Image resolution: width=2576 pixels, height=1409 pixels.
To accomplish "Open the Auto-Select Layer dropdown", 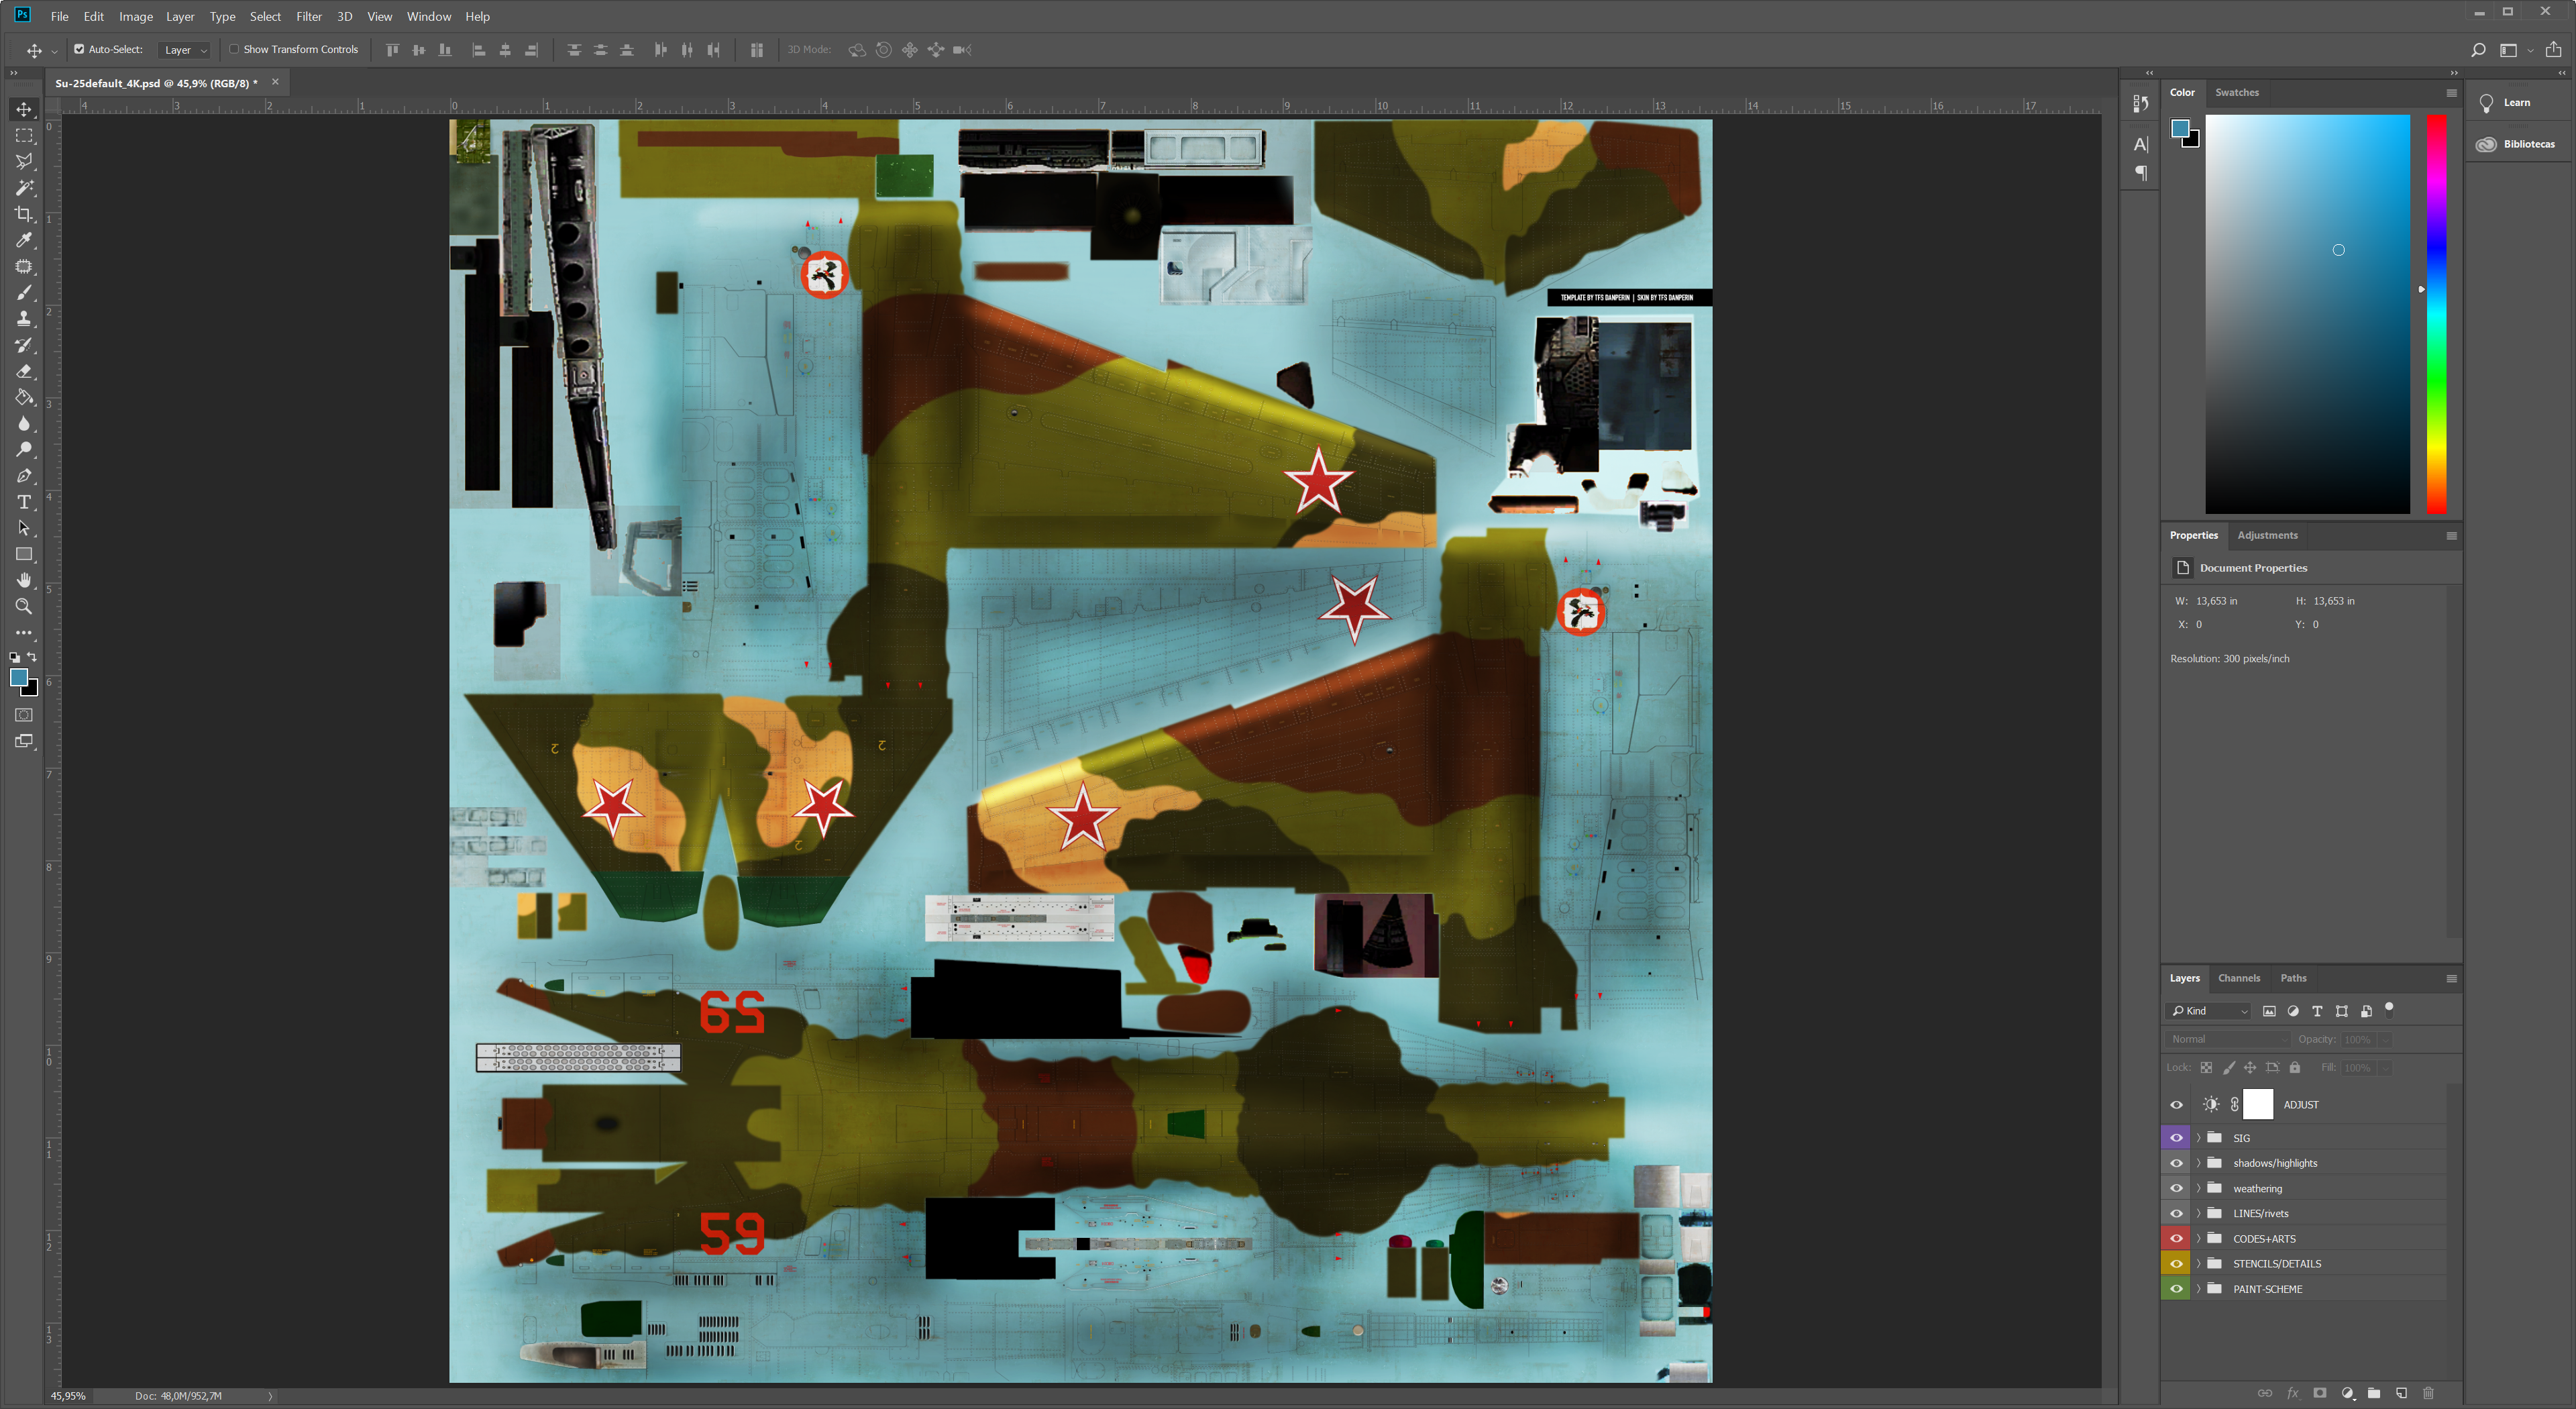I will click(185, 50).
